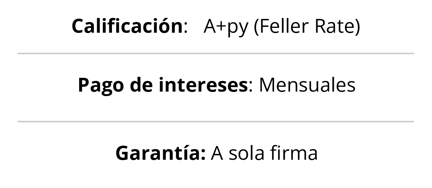The width and height of the screenshot is (432, 188).
Task: Click the opening parenthesis before 'Feller'
Action: tap(256, 28)
